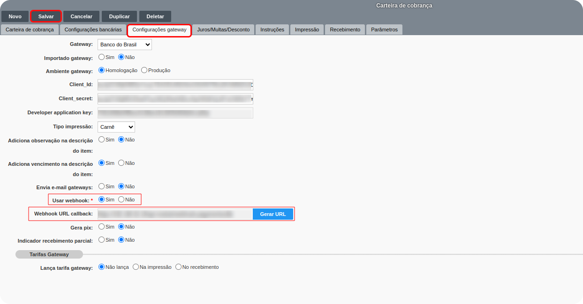Choose Na impressão for Lança tarifa gateway
The width and height of the screenshot is (583, 304).
point(136,267)
